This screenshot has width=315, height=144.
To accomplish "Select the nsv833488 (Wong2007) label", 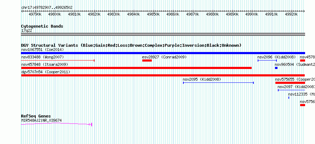I will [x=42, y=57].
